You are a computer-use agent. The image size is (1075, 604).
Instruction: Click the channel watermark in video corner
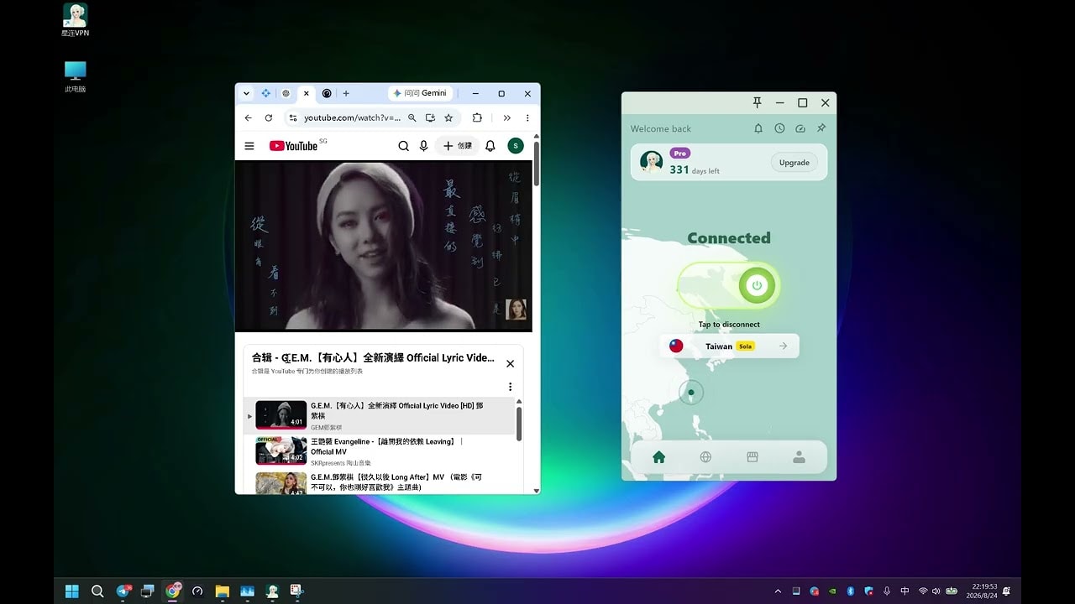tap(516, 309)
